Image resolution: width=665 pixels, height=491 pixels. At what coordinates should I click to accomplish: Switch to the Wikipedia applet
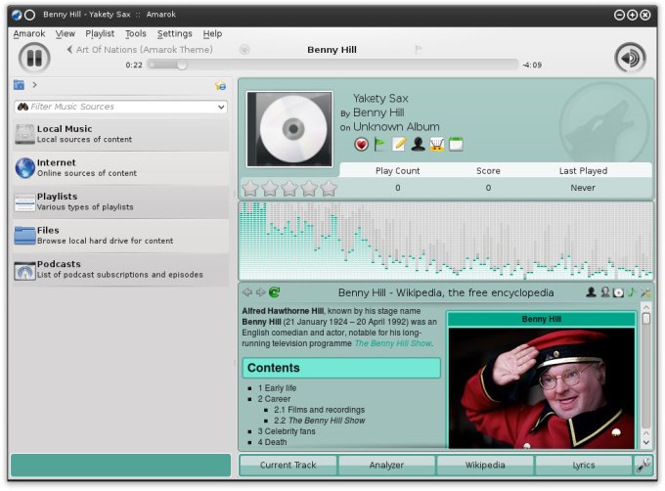coord(485,466)
